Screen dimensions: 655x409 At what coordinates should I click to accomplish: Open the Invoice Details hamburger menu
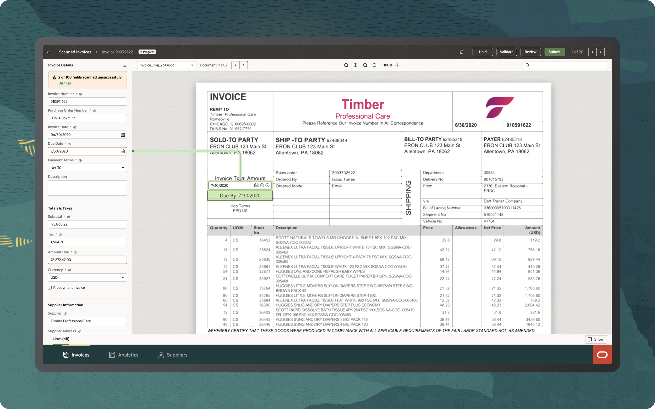coord(125,65)
